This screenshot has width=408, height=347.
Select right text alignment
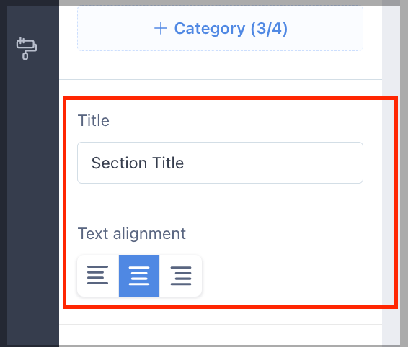click(181, 275)
